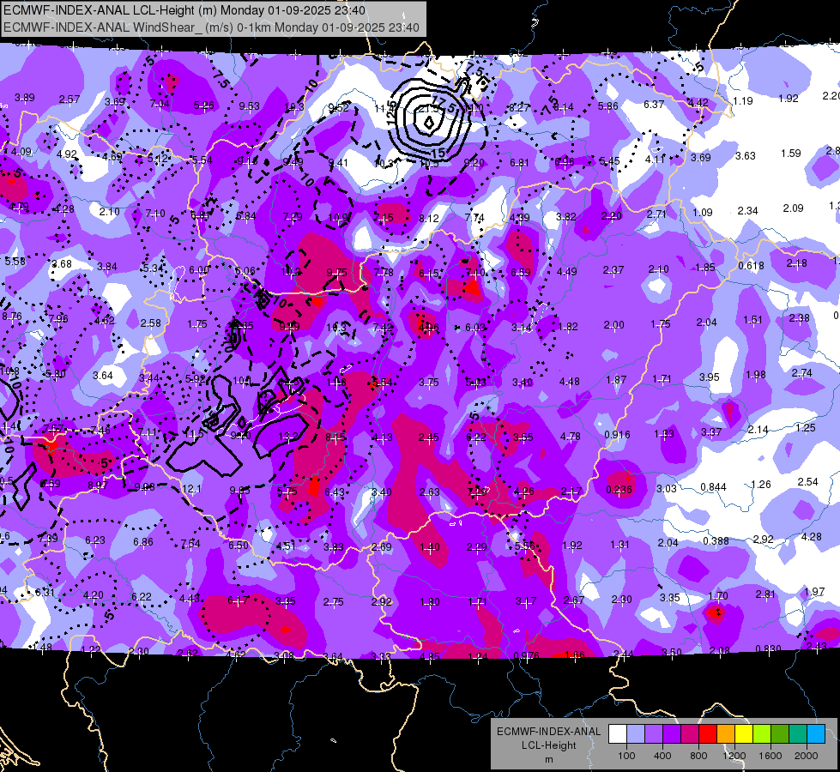The image size is (840, 772).
Task: Click the grid value 0.976
Action: click(x=526, y=655)
